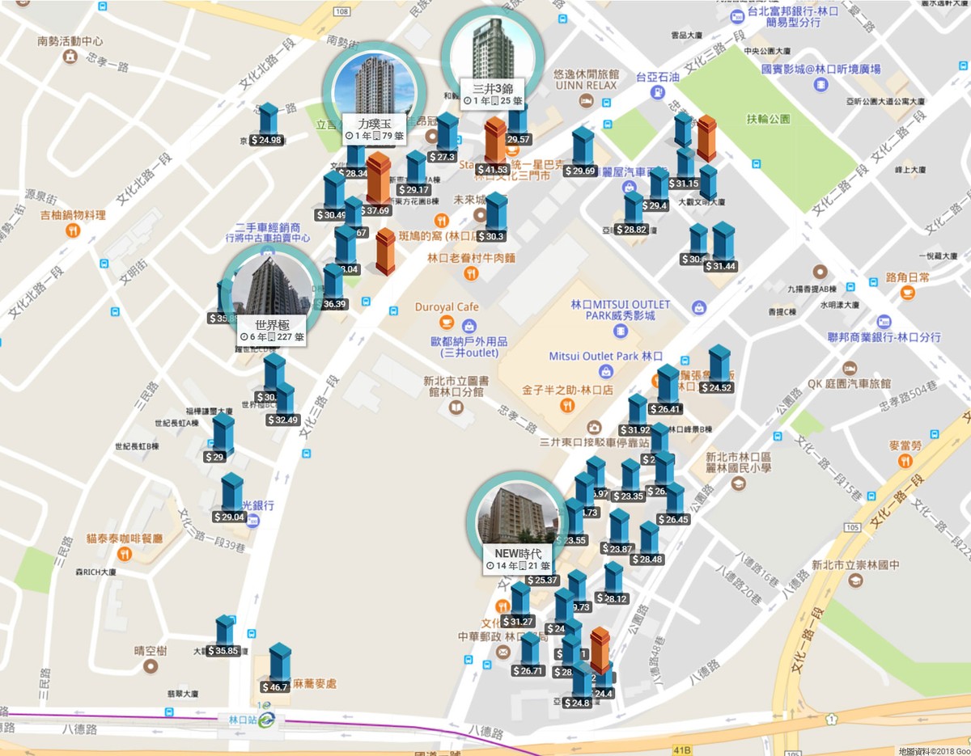This screenshot has height=756, width=971.
Task: Click the 貓泰泰咖啡餐廳 restaurant pin
Action: pos(124,554)
